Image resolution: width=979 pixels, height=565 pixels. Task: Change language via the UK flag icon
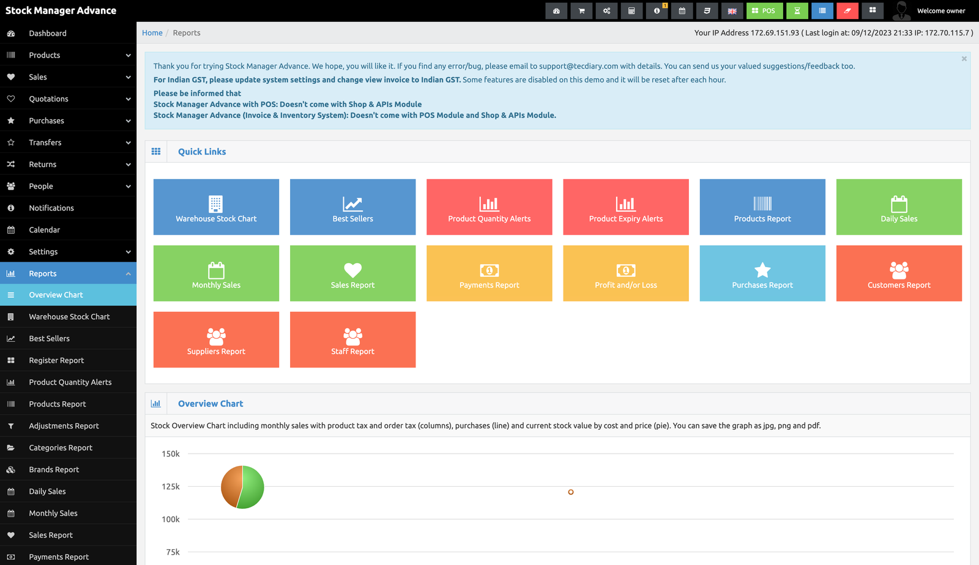click(x=732, y=10)
